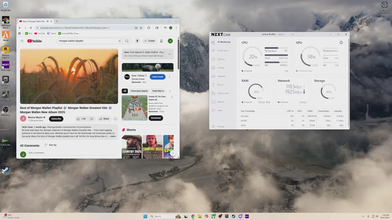Open Kick bookmark

(28, 33)
